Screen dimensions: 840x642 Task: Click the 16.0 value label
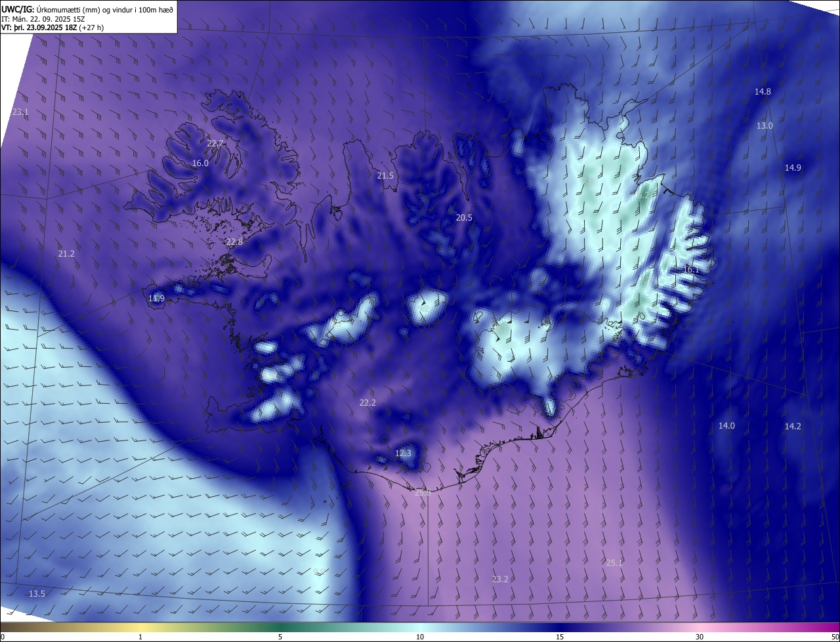(x=201, y=163)
